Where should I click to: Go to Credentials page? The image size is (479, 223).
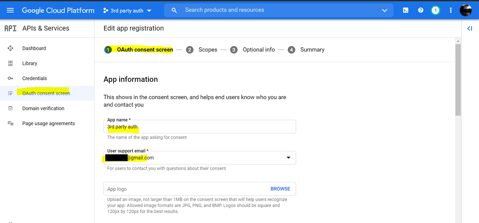coord(34,78)
